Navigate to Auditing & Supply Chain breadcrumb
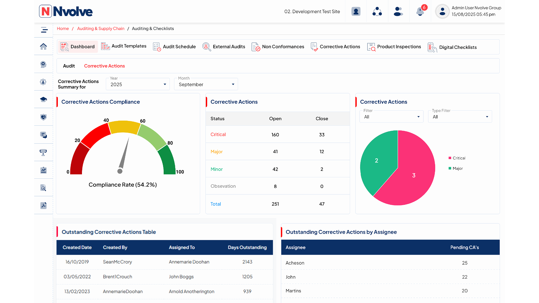Viewport: 539px width, 303px height. tap(101, 28)
